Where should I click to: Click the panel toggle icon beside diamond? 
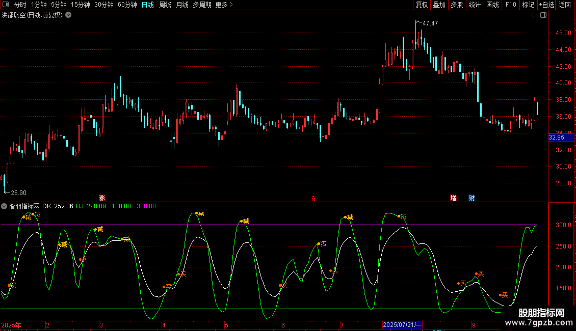542,15
